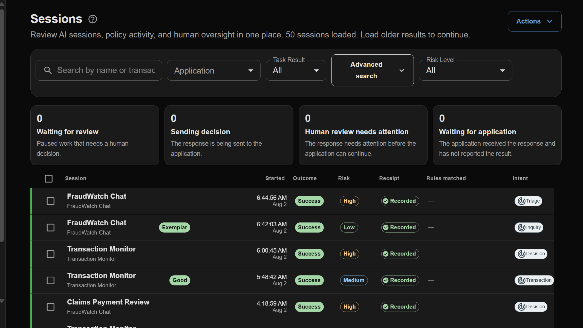Click Recorded receipt badge for 6:00:45 AM session
Viewport: 583px width, 328px height.
[400, 254]
